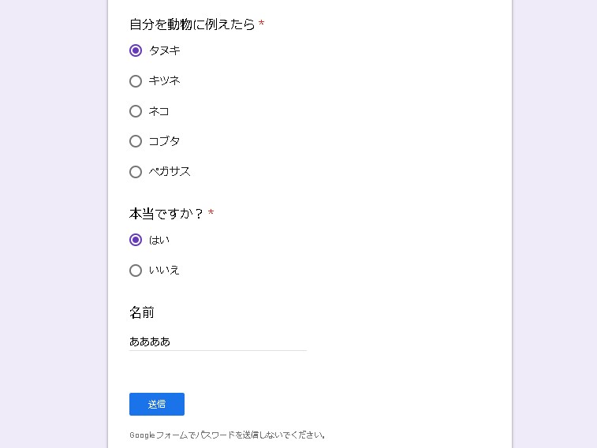Pick the ネコ radio button circle
The image size is (597, 448).
(x=136, y=111)
